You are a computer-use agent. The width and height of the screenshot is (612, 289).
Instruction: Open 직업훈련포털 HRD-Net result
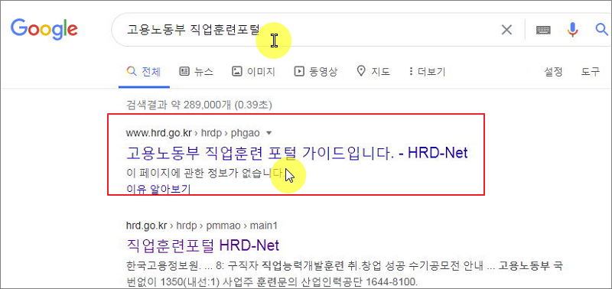[x=203, y=245]
